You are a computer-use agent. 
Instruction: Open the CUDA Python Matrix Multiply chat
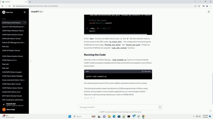12,76
